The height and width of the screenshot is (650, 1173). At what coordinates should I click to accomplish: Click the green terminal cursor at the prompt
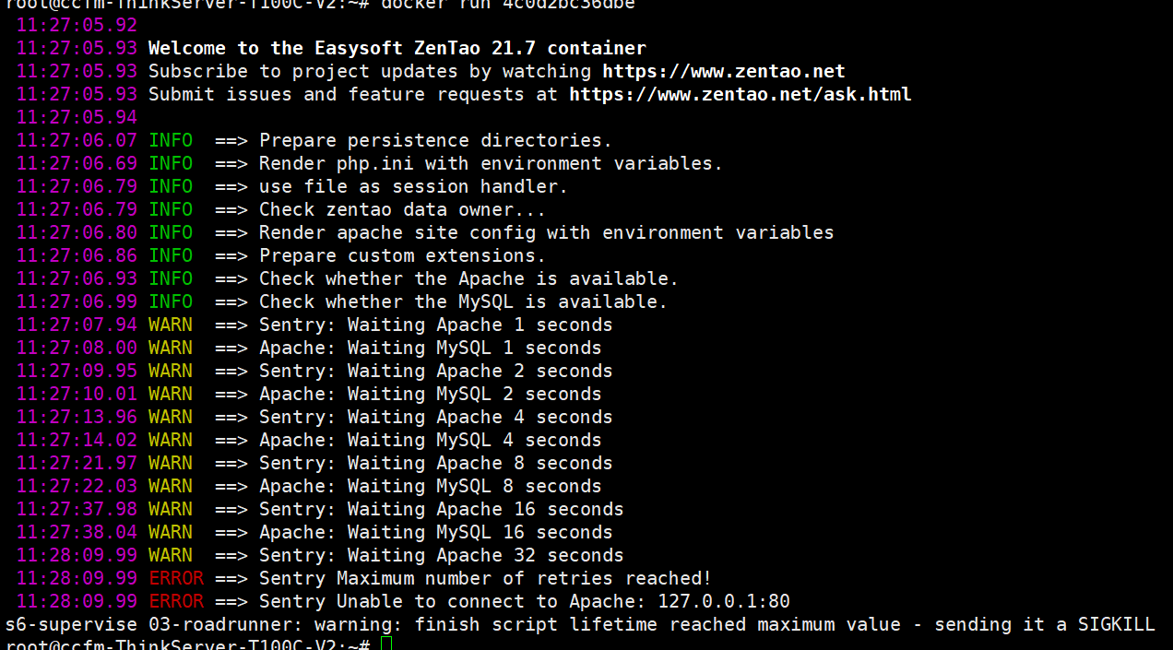pos(385,644)
